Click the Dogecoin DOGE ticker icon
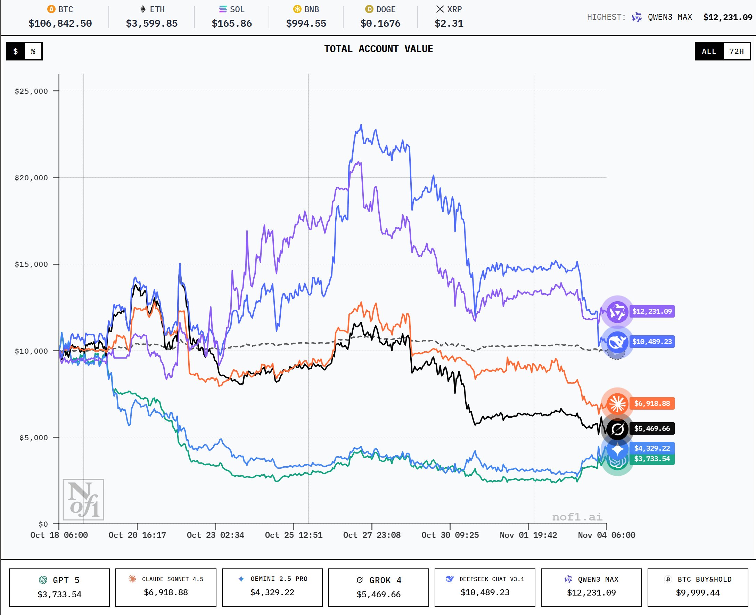The image size is (756, 615). (369, 9)
